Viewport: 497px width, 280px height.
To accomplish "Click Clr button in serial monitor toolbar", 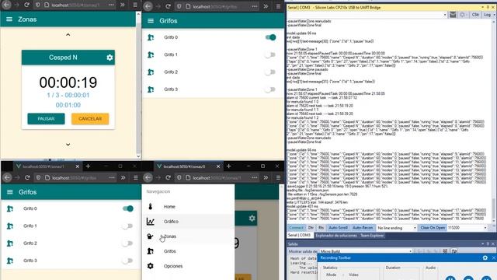I will 475,15.
